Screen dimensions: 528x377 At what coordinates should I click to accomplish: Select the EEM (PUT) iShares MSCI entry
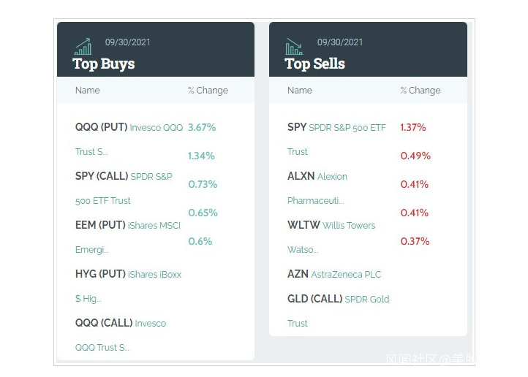tap(127, 226)
